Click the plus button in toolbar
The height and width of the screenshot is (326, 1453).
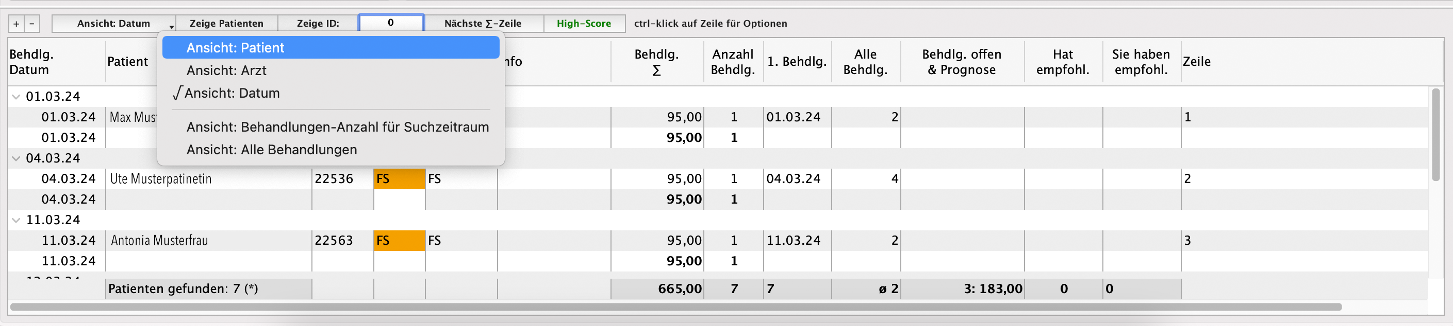point(16,24)
